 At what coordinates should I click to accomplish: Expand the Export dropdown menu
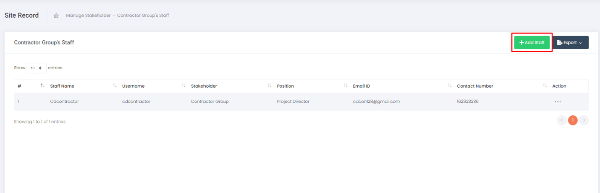(x=570, y=42)
